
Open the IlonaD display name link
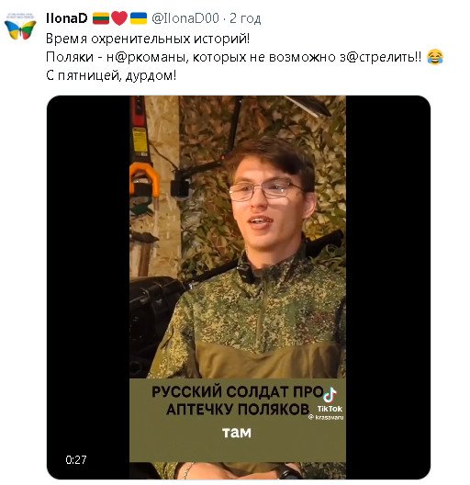pyautogui.click(x=67, y=18)
